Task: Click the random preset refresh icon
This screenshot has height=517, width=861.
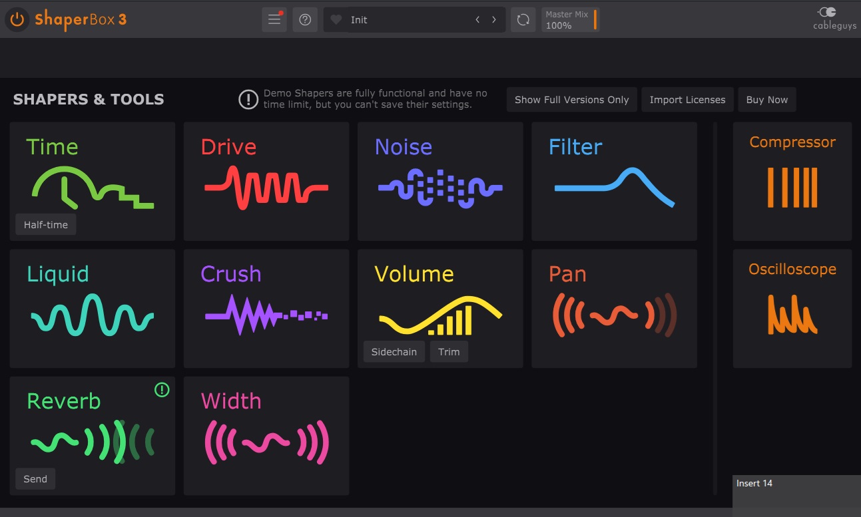Action: point(523,20)
